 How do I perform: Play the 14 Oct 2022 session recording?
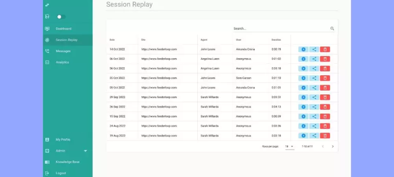point(303,50)
